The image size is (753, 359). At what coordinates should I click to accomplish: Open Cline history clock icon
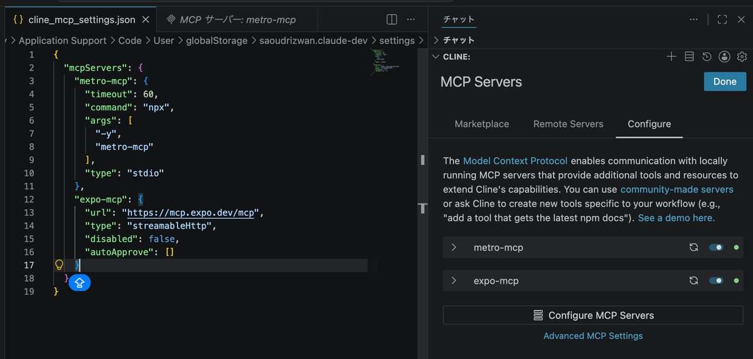[x=707, y=56]
